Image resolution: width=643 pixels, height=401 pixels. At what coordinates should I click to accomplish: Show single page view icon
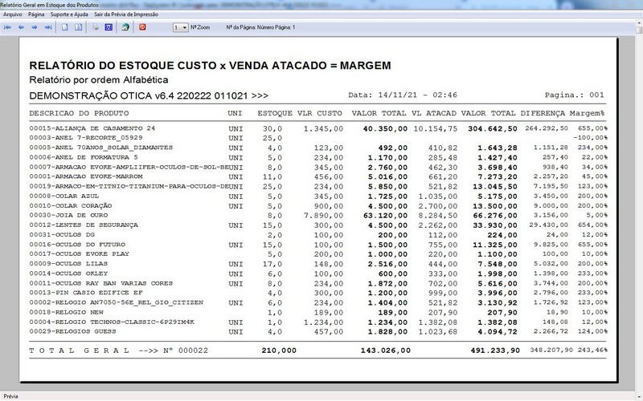point(65,27)
